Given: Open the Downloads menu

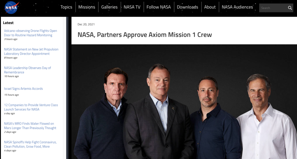Looking at the screenshot, I should click(188, 7).
